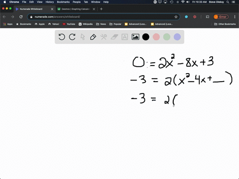Image resolution: width=239 pixels, height=179 pixels.
Task: Select the pen drawing tool
Action: (93, 37)
